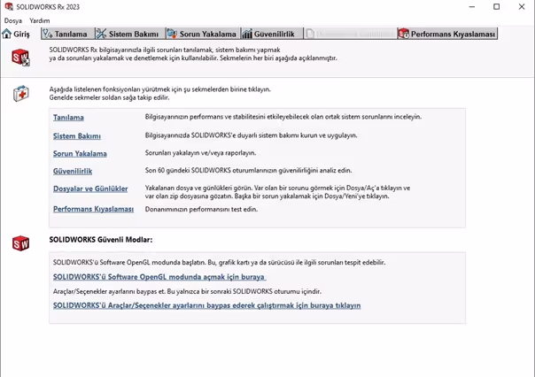Click the stethoscope icon on Tanılama tab

[x=48, y=34]
